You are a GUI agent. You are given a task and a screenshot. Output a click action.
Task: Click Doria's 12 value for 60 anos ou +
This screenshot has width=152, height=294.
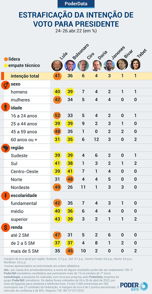point(96,139)
